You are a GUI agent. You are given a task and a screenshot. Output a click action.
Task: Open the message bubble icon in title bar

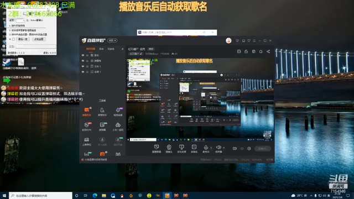[237, 40]
